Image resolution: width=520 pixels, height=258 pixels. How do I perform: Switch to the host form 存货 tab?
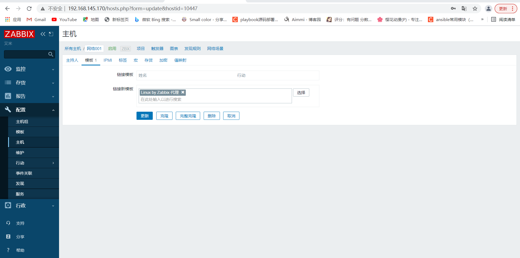point(148,60)
